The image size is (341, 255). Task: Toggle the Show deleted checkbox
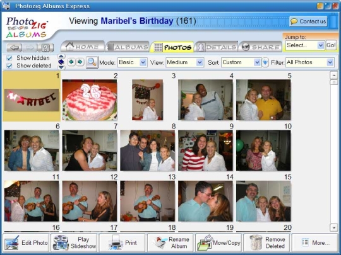coord(9,65)
